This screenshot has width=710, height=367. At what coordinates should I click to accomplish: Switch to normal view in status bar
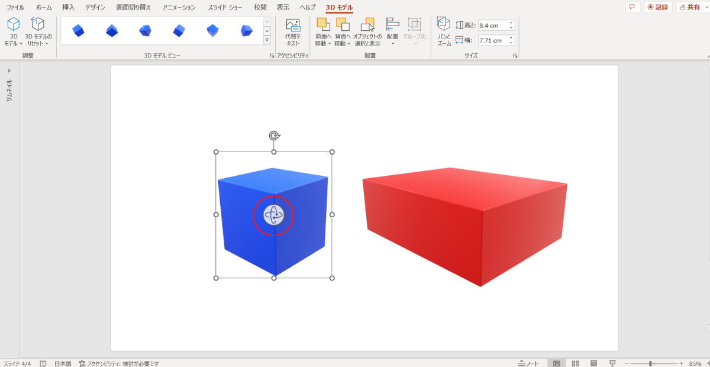556,363
